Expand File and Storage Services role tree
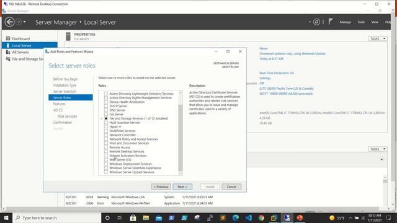Screen dimensions: 397x223 pos(102,118)
